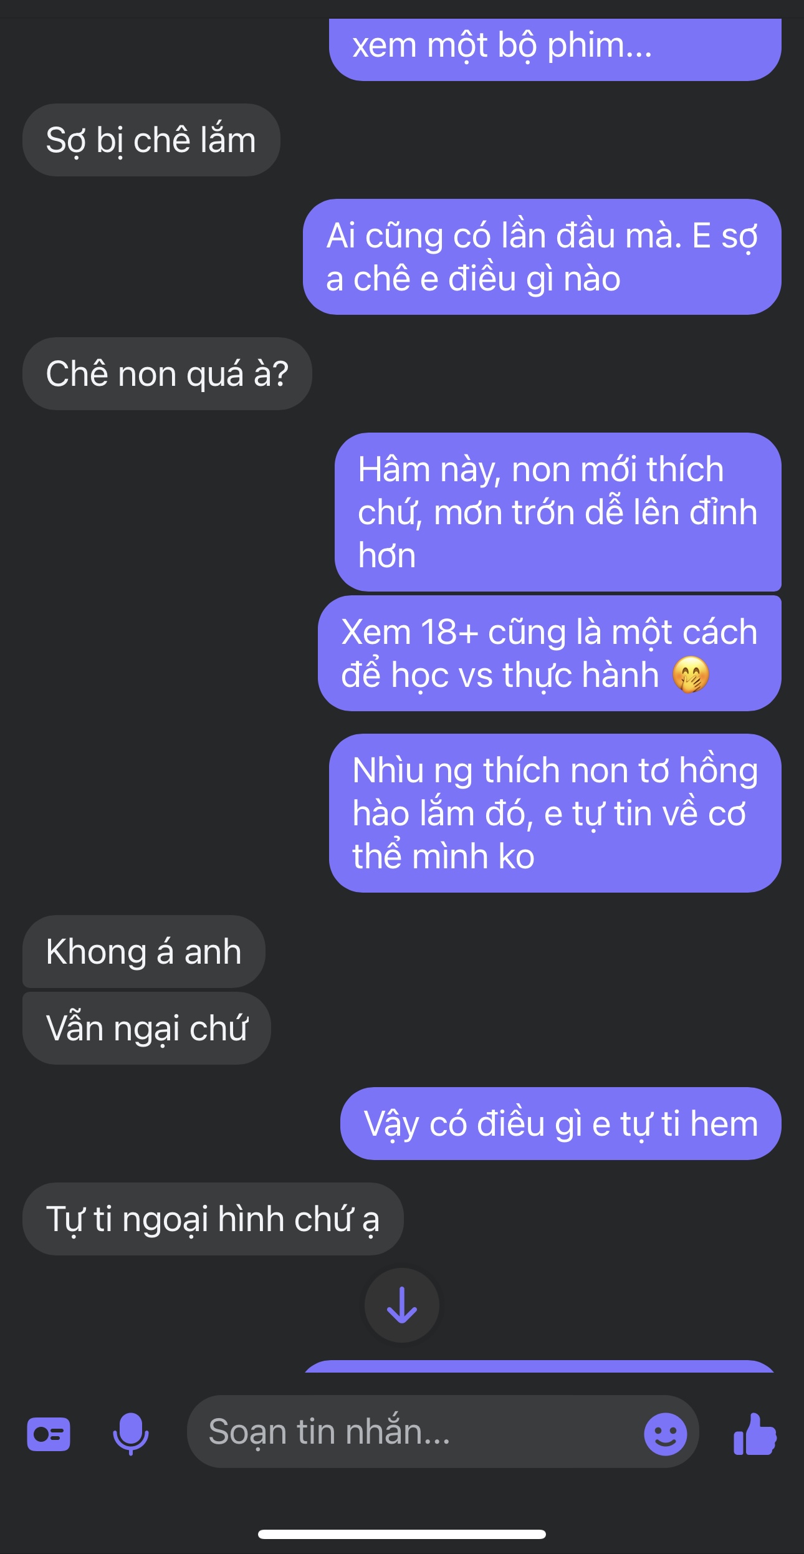The image size is (804, 1554).
Task: Select the 'Vẫn ngại chứ' message
Action: pyautogui.click(x=146, y=1028)
